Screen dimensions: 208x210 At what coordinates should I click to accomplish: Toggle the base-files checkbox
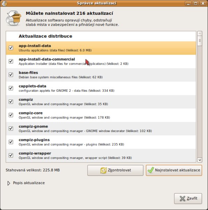(11, 75)
